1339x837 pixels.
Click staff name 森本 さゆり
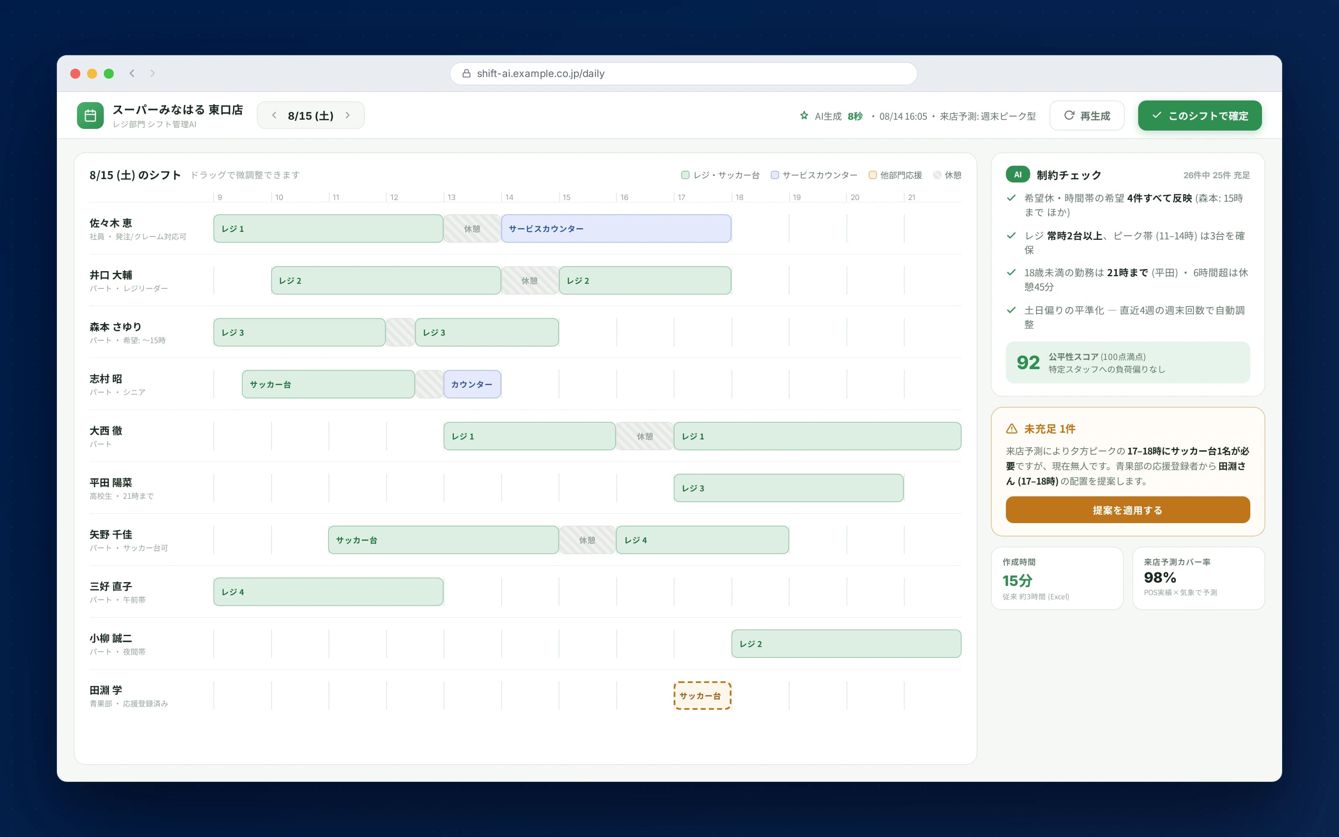tap(115, 326)
